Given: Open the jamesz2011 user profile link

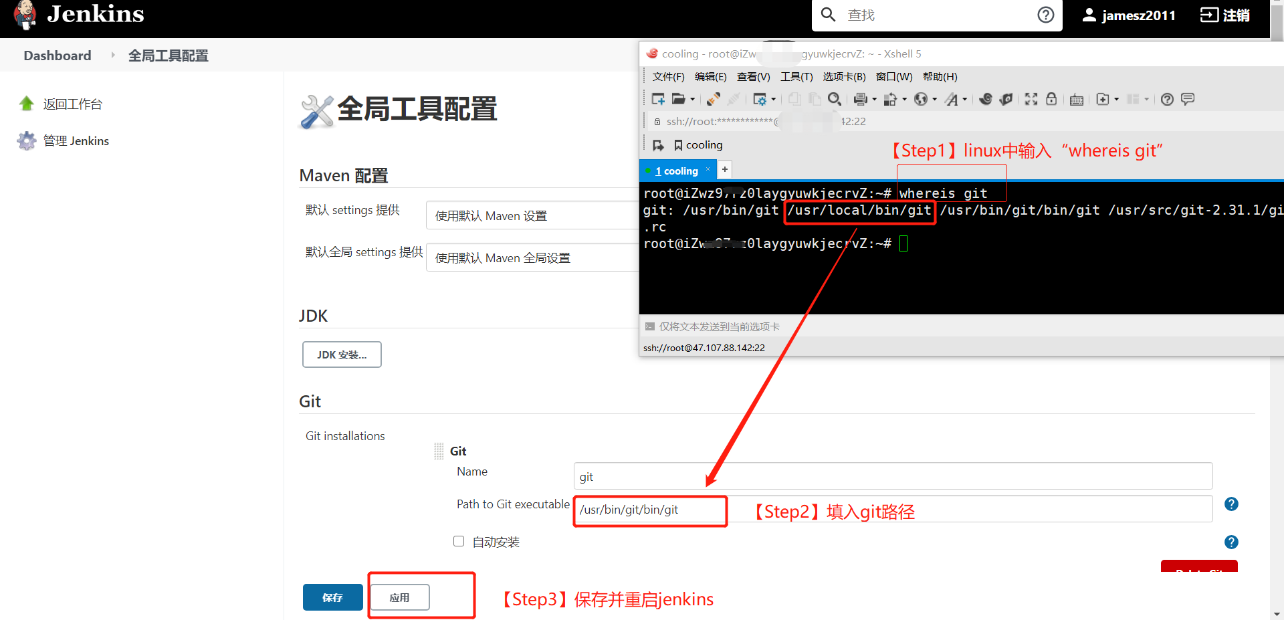Looking at the screenshot, I should [1129, 15].
